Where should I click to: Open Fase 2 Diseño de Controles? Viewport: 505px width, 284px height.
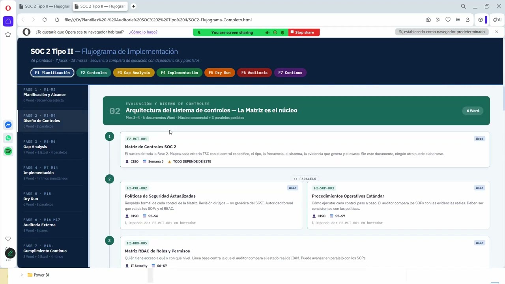click(53, 121)
